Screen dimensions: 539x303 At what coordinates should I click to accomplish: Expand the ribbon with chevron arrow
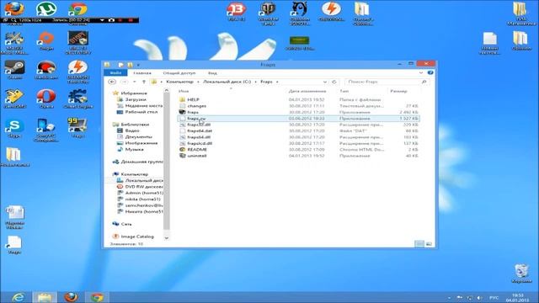point(421,73)
